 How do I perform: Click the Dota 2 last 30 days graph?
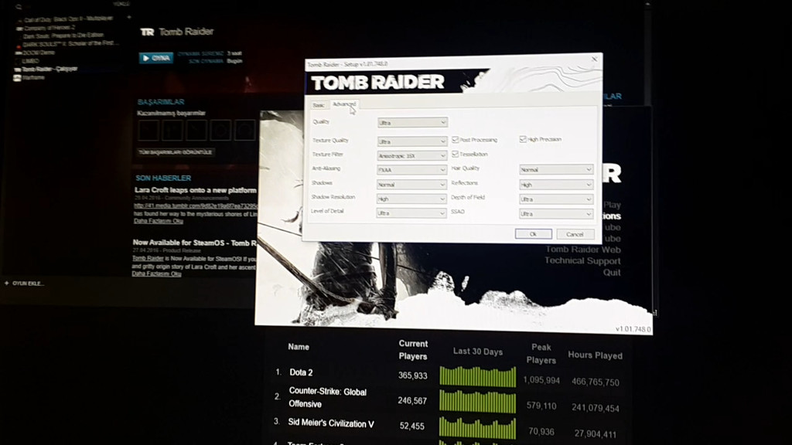click(478, 377)
